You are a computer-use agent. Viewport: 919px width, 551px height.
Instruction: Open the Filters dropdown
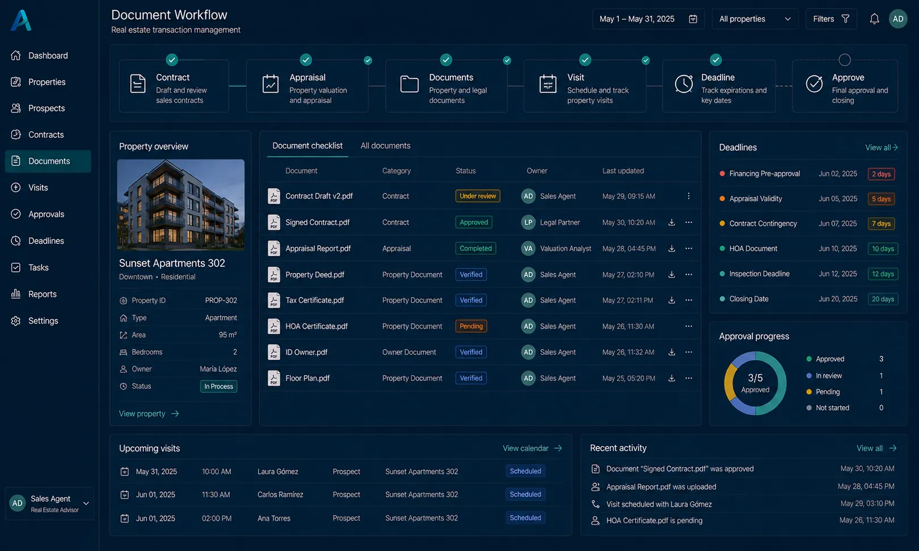831,19
